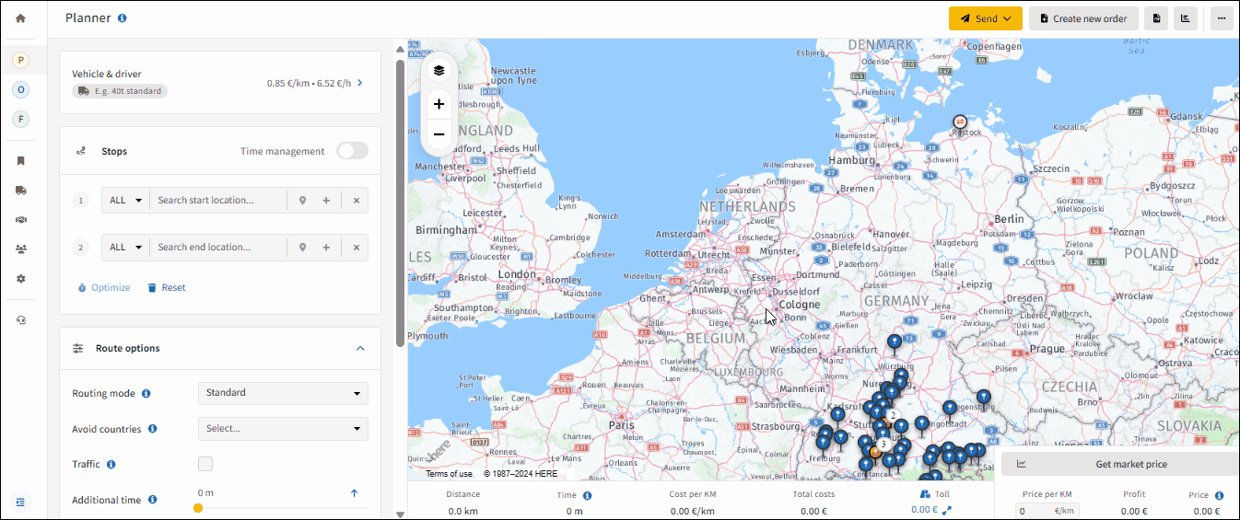
Task: Open the users group icon in sidebar
Action: pos(20,249)
